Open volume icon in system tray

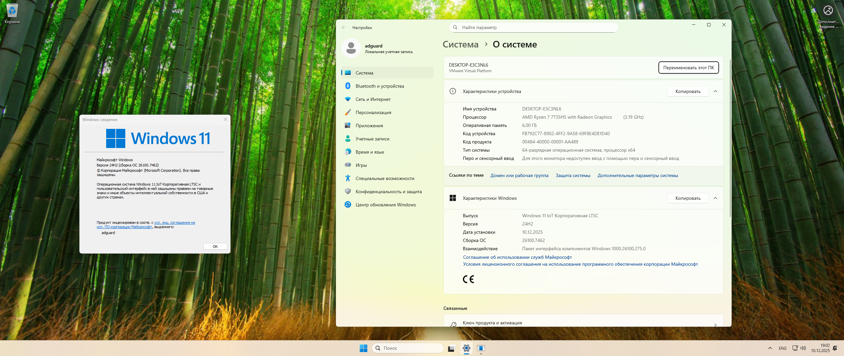click(803, 348)
